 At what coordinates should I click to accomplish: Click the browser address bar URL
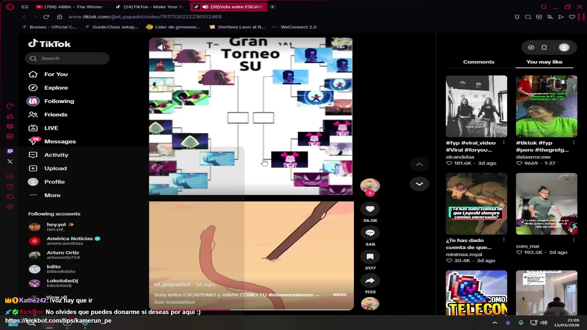point(145,16)
